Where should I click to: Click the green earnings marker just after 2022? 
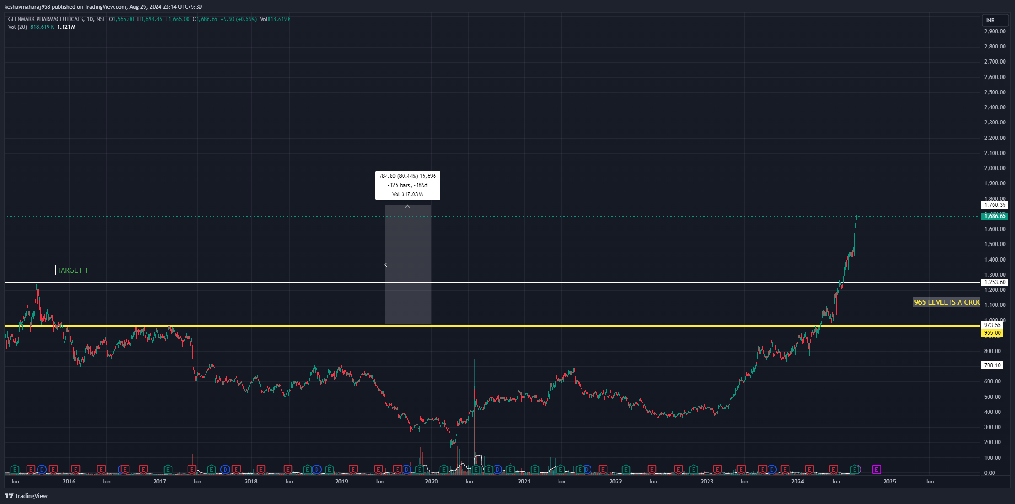pos(626,469)
